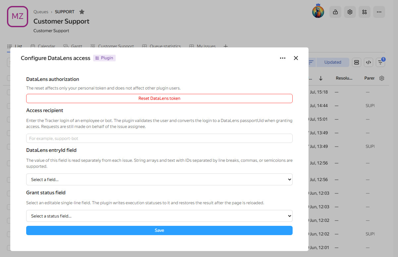
Task: Open the plugins apps icon in header
Action: pos(365,12)
